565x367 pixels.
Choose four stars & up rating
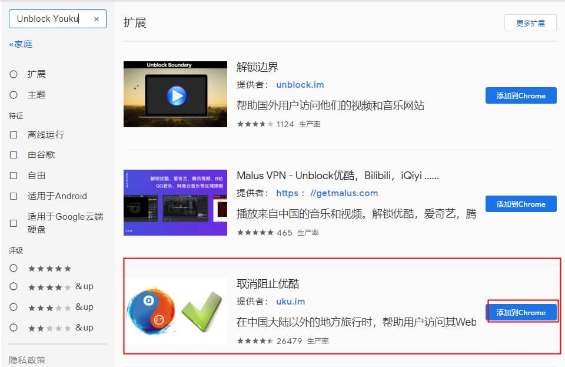click(x=14, y=287)
